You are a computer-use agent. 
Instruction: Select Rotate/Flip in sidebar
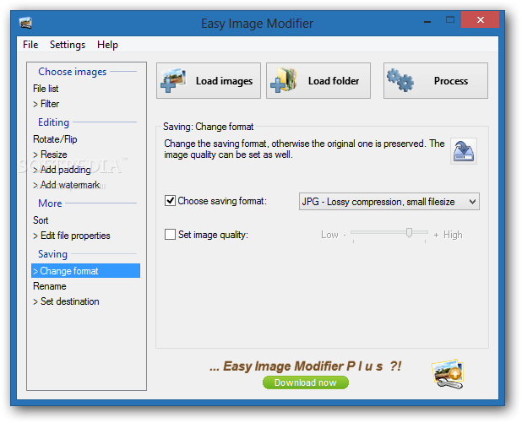(55, 139)
